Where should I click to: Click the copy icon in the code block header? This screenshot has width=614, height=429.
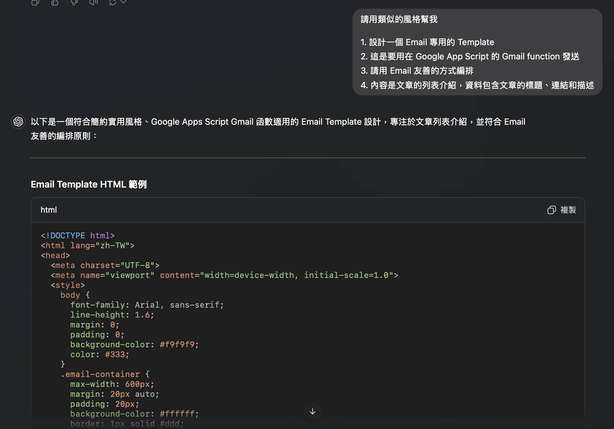(551, 210)
